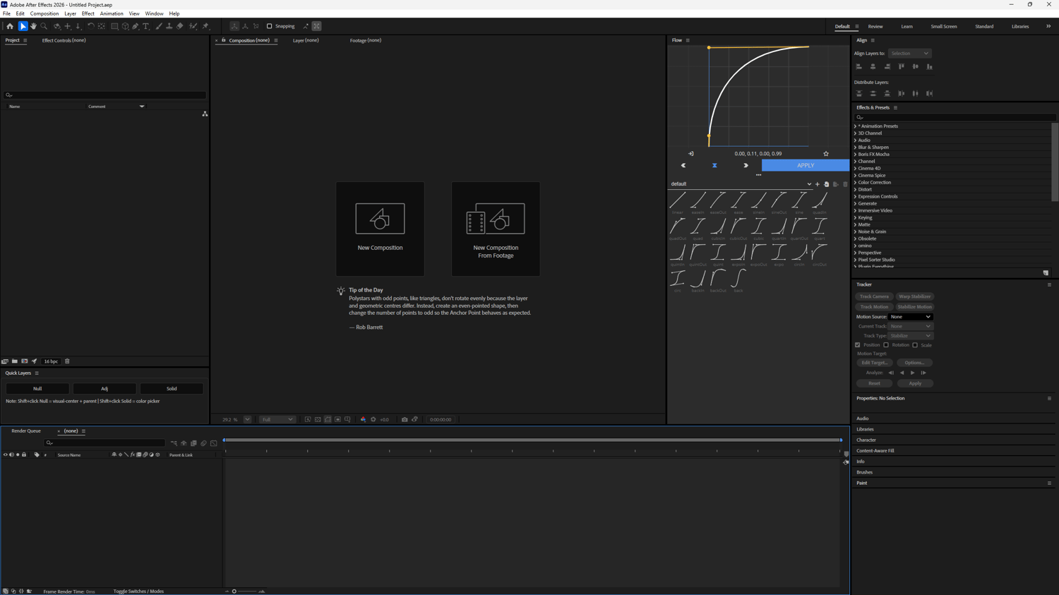This screenshot has width=1059, height=595.
Task: Create a Null via Quick Layers
Action: coord(37,388)
